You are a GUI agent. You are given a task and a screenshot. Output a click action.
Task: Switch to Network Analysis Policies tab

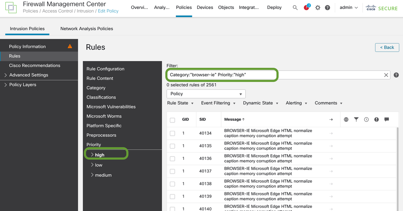(87, 29)
